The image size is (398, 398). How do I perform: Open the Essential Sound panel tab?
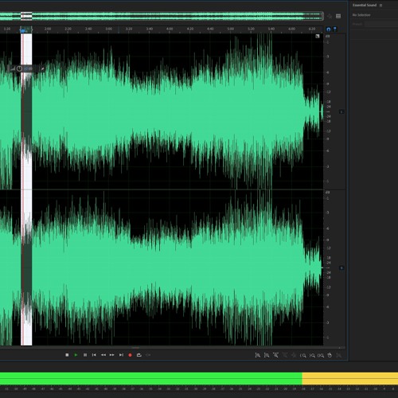tap(365, 5)
